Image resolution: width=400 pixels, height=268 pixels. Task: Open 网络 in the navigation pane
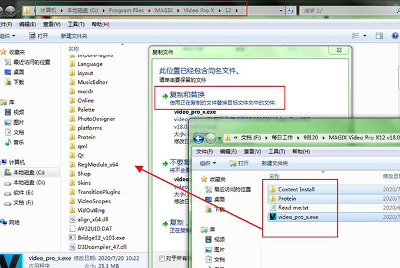11,223
